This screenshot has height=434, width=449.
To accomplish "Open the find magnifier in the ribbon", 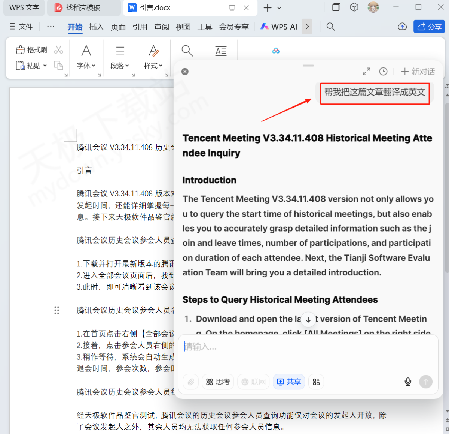I will click(x=187, y=51).
